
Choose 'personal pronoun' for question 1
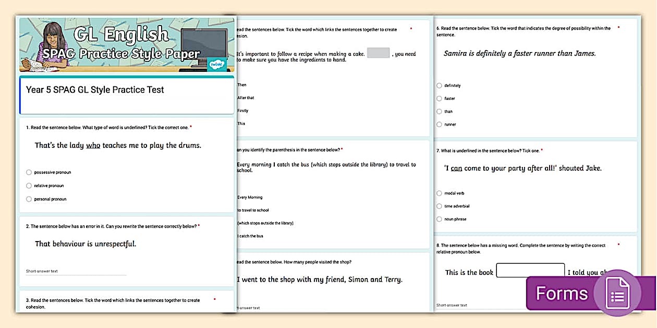point(29,199)
